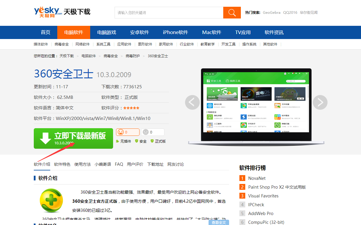This screenshot has width=361, height=225.
Task: Click the happy face vote icon
Action: [x=121, y=132]
